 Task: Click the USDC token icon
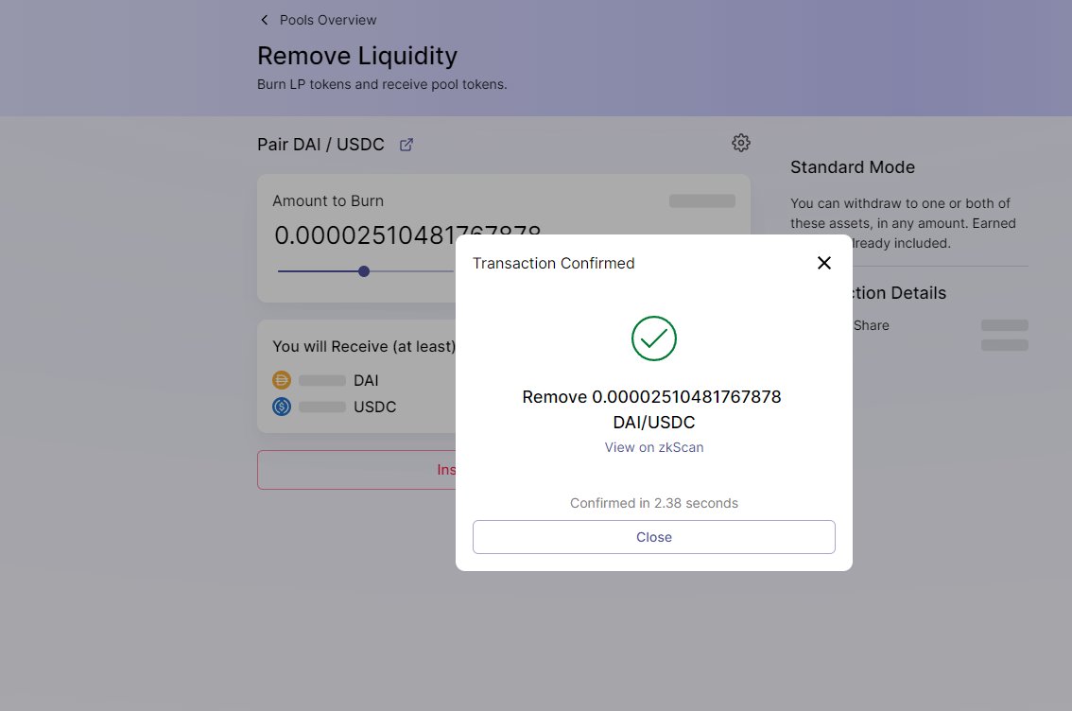[x=282, y=407]
